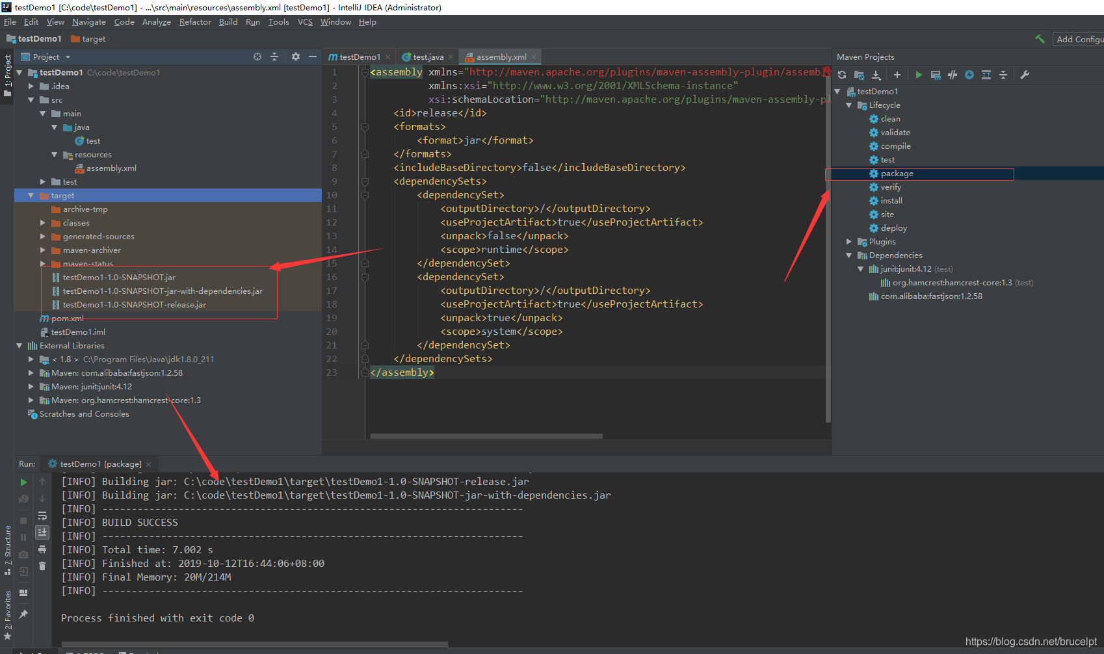Screen dimensions: 1104x654
Task: Select testDemo1 [package] run tab
Action: (x=100, y=464)
